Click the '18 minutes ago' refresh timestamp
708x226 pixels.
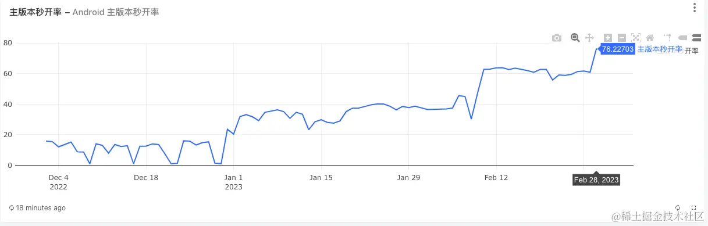click(37, 207)
